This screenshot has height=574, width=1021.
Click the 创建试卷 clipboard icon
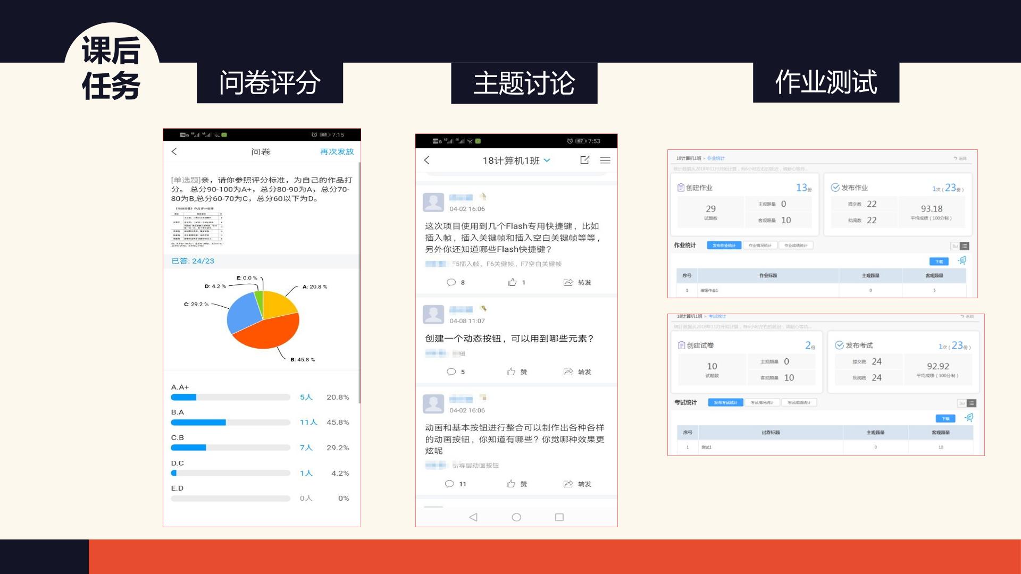coord(681,345)
